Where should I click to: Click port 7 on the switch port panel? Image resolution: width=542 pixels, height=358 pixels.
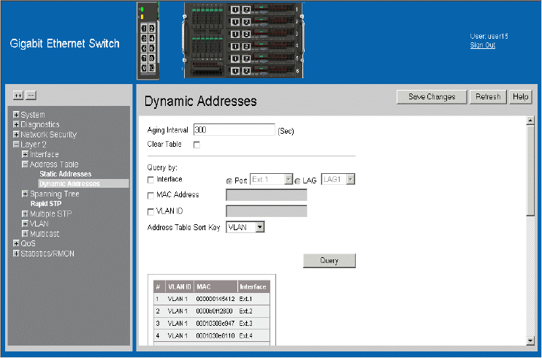click(x=144, y=58)
